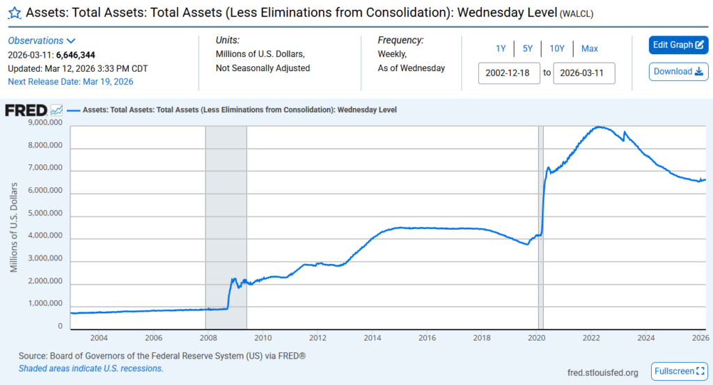Click the download arrow icon

point(699,72)
